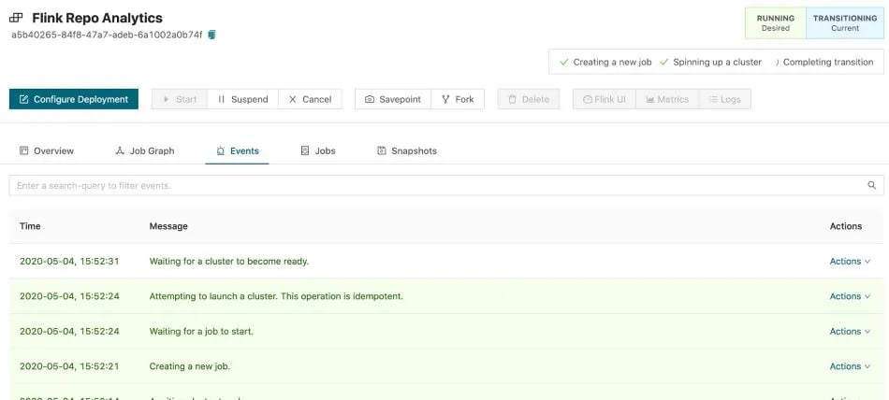The width and height of the screenshot is (889, 400).
Task: Click the Start button
Action: tap(179, 99)
